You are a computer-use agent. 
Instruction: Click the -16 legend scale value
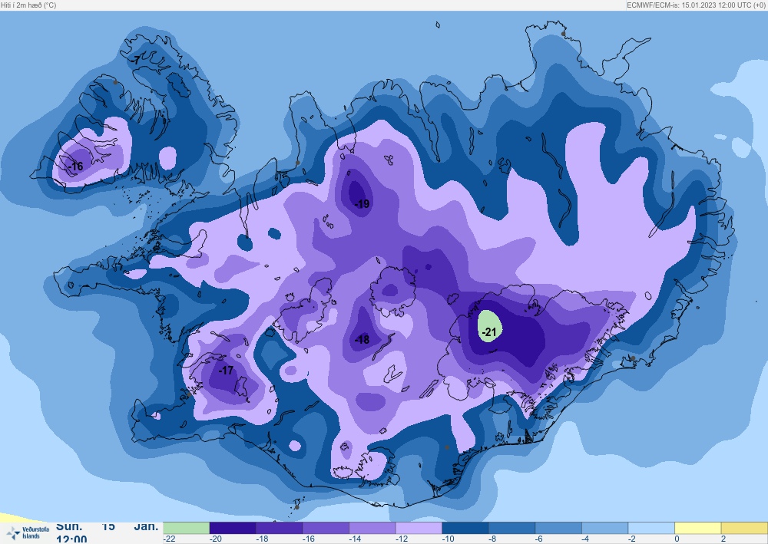309,539
